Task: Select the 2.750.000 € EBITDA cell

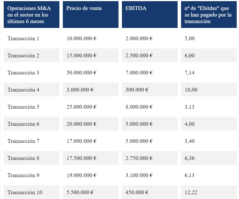Action: point(150,158)
